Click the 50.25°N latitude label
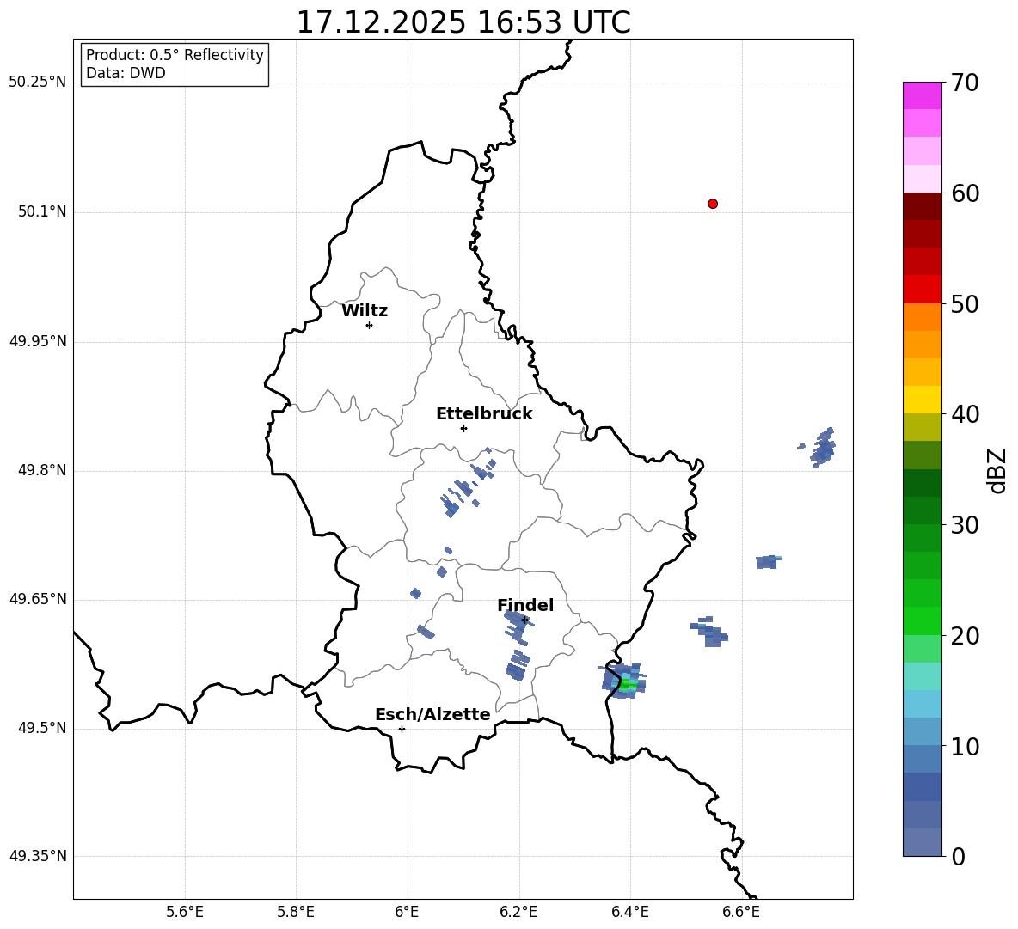 pyautogui.click(x=38, y=83)
